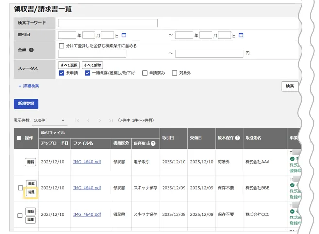Focus the 検索キーワード input field
319x234 pixels.
[108, 23]
